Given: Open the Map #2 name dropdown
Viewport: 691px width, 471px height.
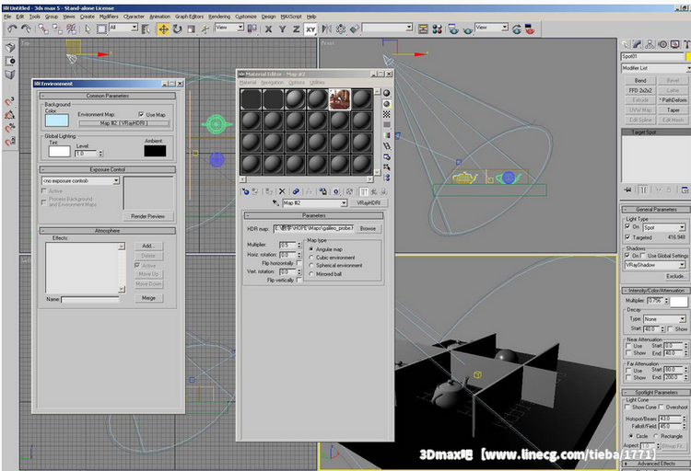Looking at the screenshot, I should point(344,203).
